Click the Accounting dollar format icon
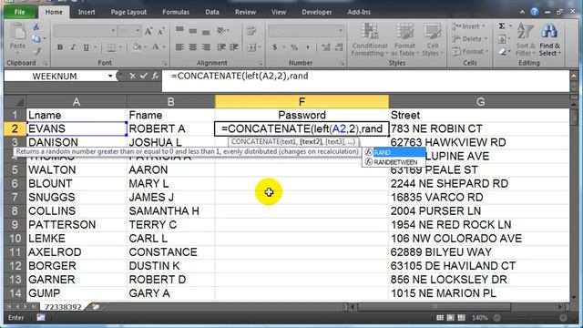 (x=275, y=47)
